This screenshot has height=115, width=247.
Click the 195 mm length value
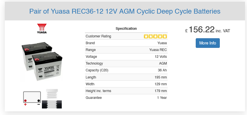(x=160, y=77)
